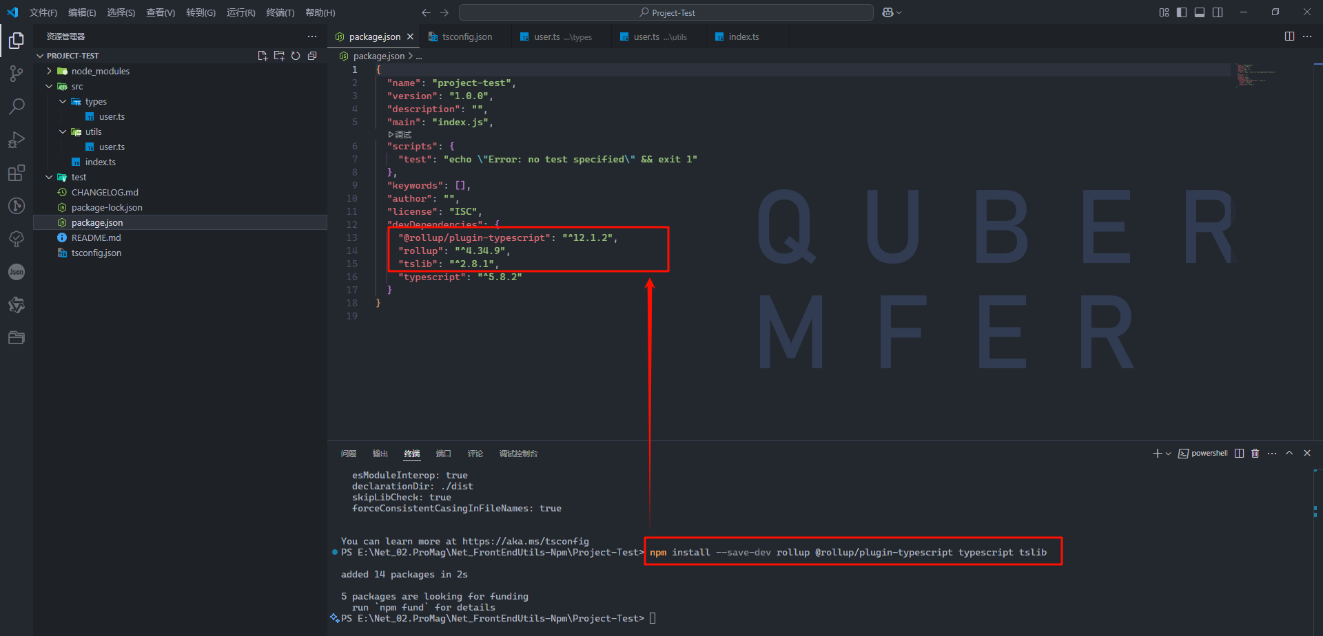The width and height of the screenshot is (1323, 636).
Task: Open the Extensions view
Action: [x=17, y=173]
